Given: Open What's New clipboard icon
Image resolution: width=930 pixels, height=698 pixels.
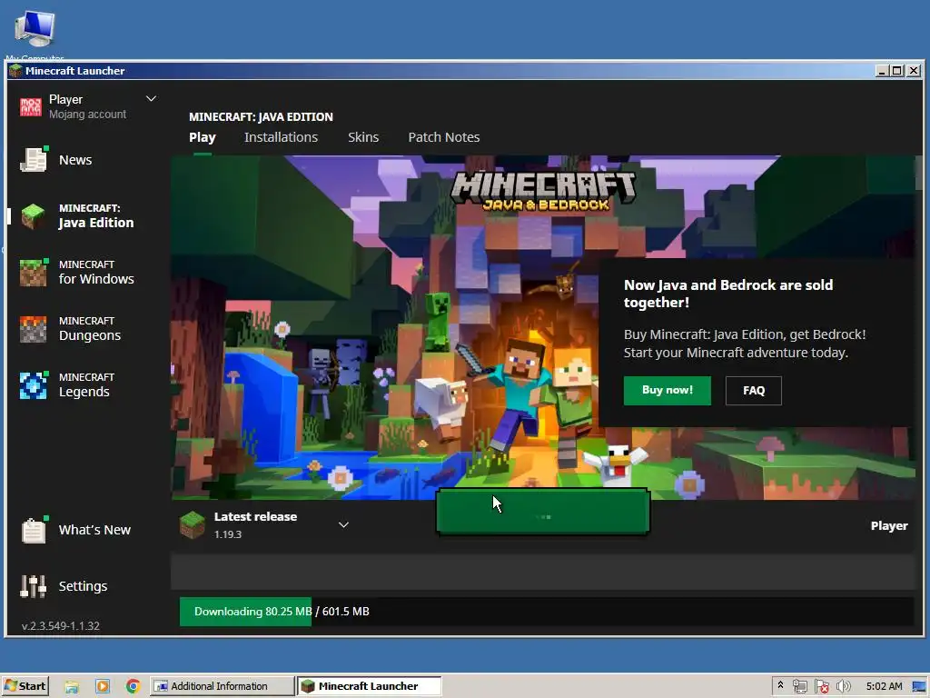Looking at the screenshot, I should coord(34,530).
